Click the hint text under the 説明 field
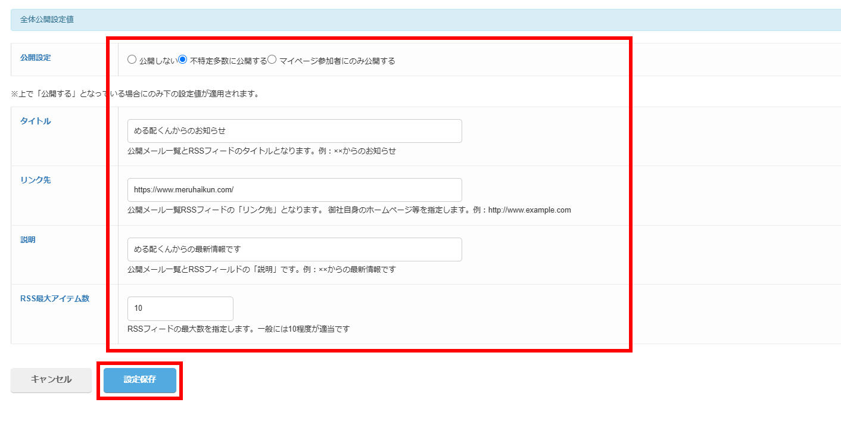Image resolution: width=841 pixels, height=446 pixels. [x=261, y=269]
